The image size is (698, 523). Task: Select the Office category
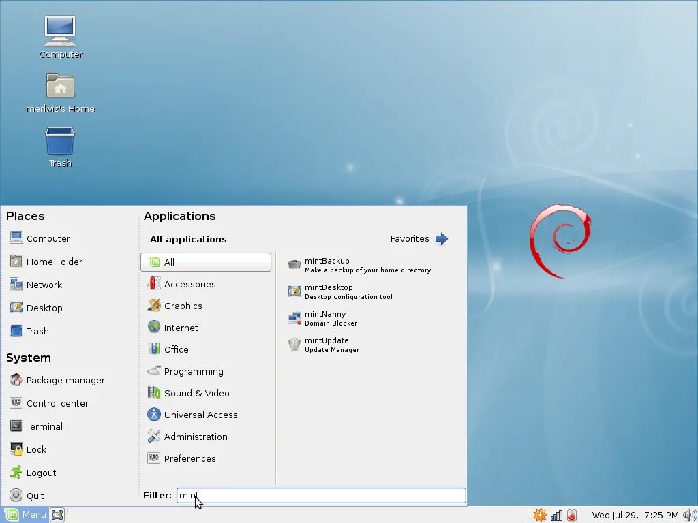(x=168, y=349)
